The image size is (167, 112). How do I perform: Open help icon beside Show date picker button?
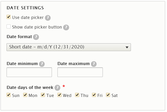(66, 27)
